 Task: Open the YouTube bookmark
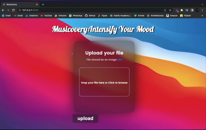click(x=46, y=16)
